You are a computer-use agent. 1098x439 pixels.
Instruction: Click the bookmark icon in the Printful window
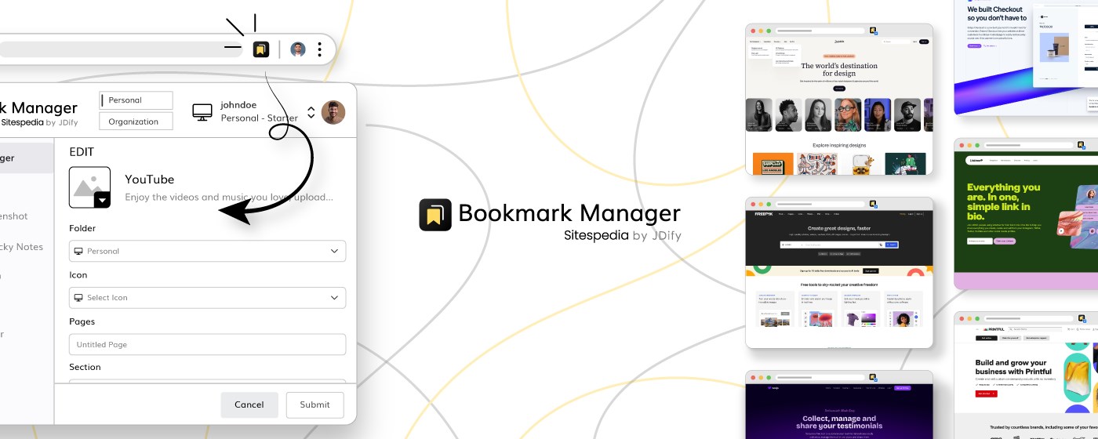(x=1081, y=318)
